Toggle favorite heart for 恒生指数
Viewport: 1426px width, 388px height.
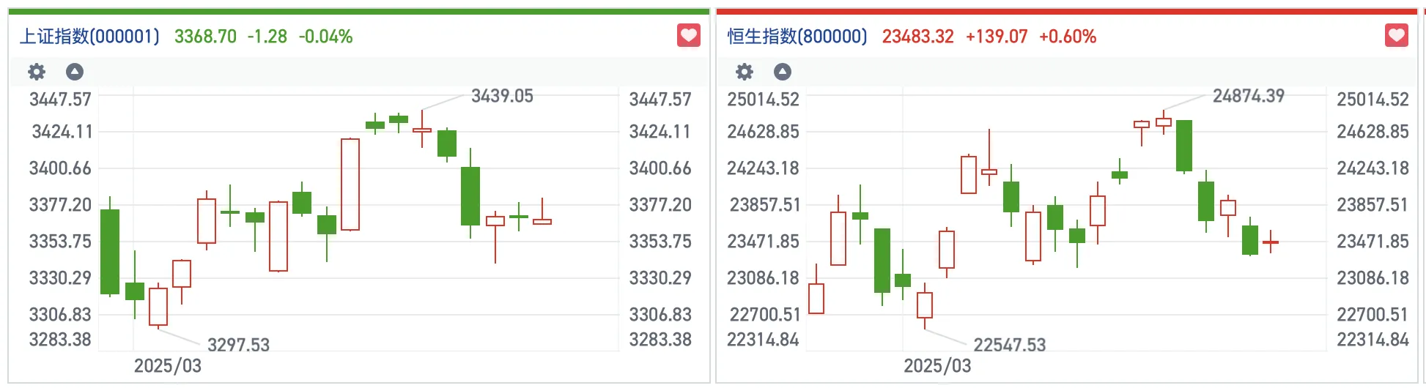pos(1397,35)
